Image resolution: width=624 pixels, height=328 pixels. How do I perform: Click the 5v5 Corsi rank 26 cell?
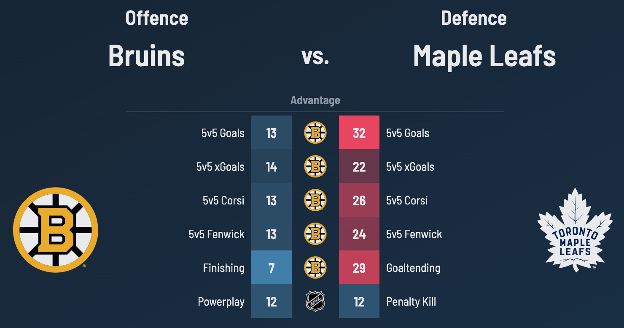359,200
